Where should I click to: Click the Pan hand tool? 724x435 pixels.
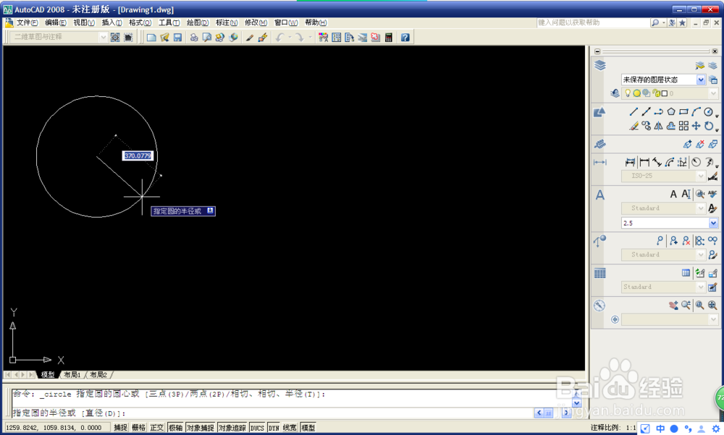click(x=673, y=305)
